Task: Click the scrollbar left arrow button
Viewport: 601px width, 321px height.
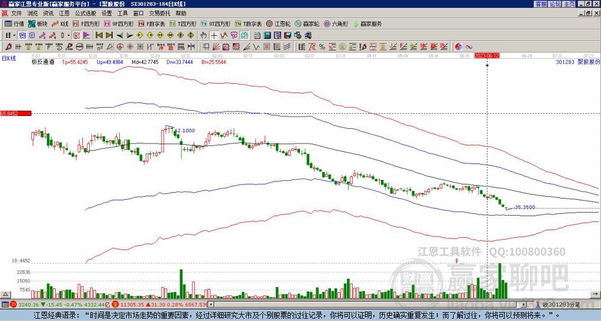Action: point(211,305)
